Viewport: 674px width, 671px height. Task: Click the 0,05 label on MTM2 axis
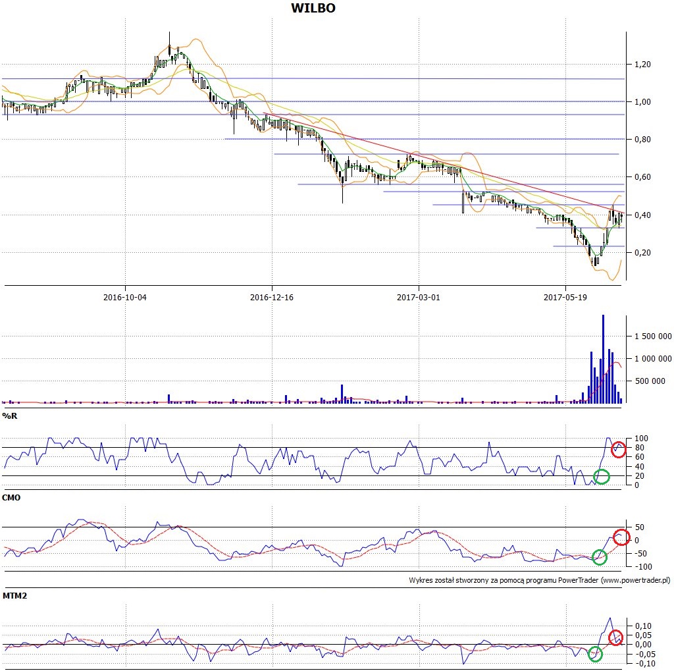[642, 635]
